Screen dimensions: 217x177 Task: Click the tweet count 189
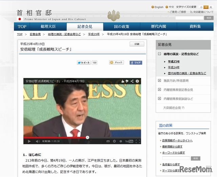pos(94,63)
